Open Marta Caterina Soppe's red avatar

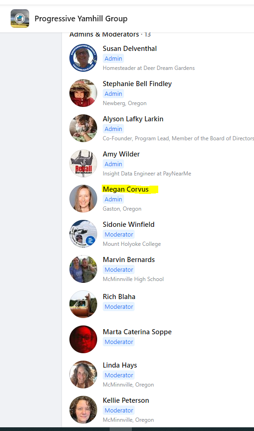tap(83, 339)
